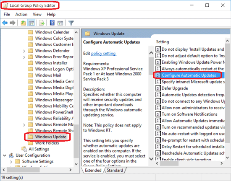
Task: Click the Back arrow toolbar icon
Action: [5, 23]
